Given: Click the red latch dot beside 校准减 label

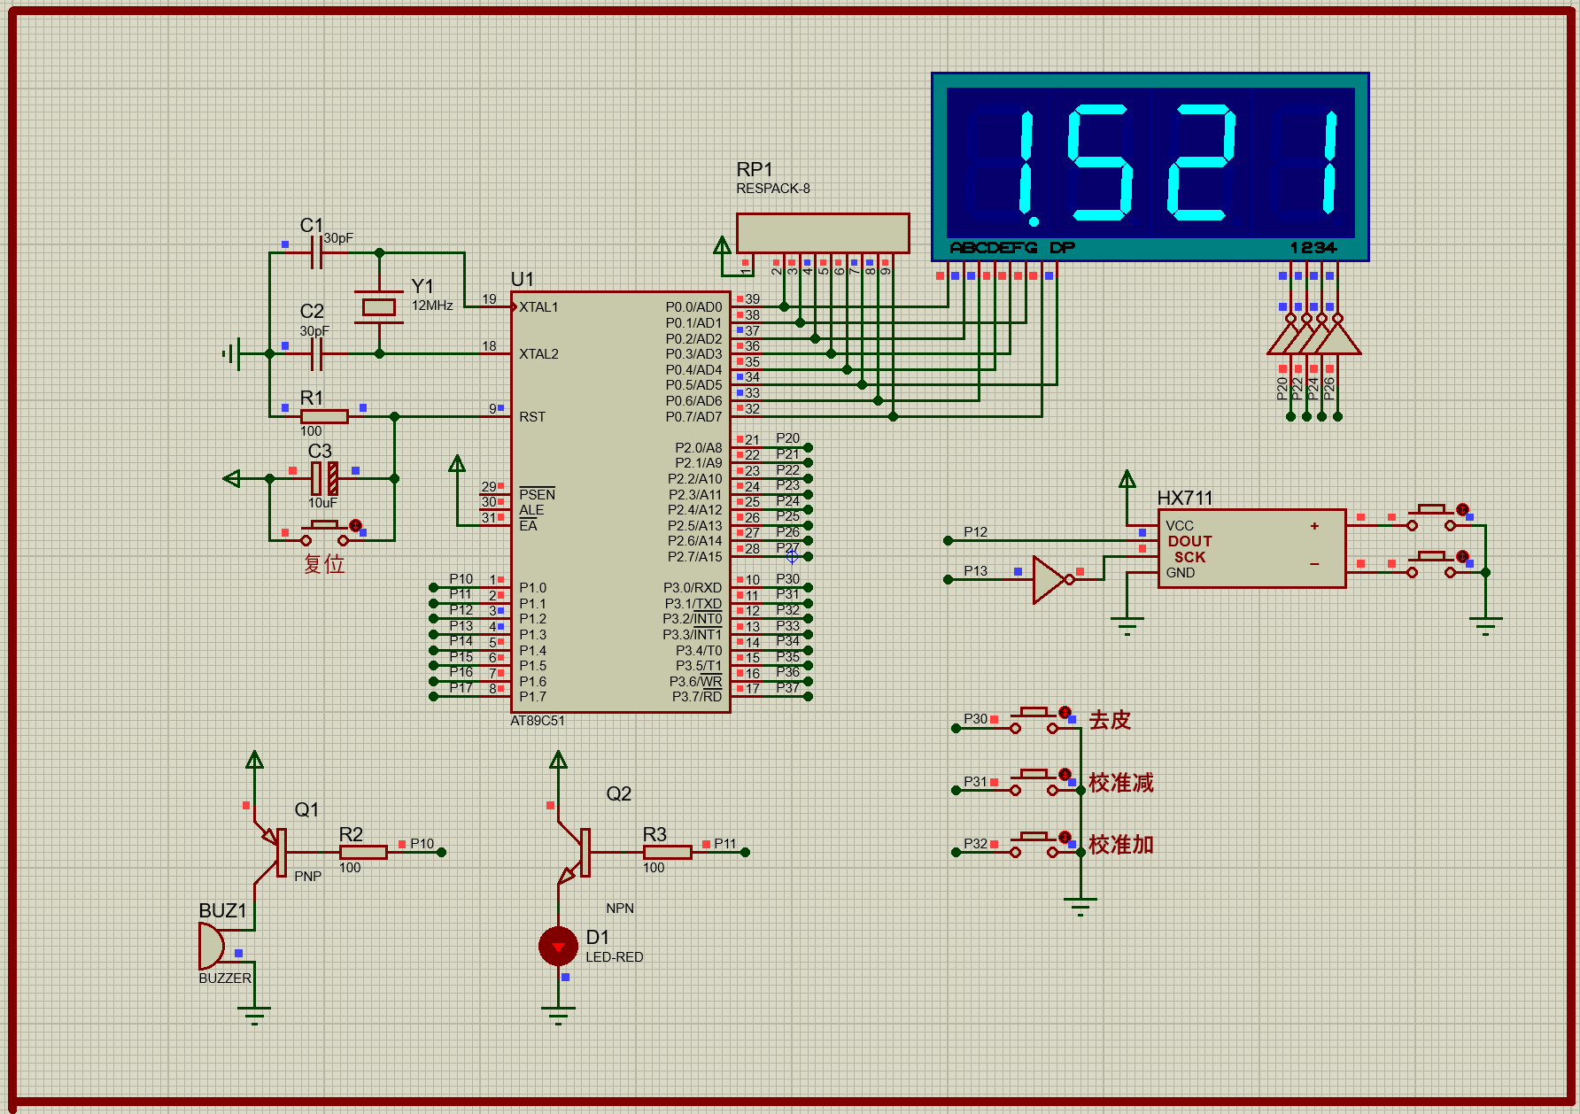Looking at the screenshot, I should 1065,774.
